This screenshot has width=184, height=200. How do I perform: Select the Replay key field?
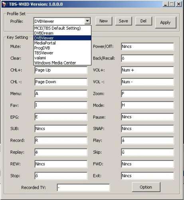61,152
